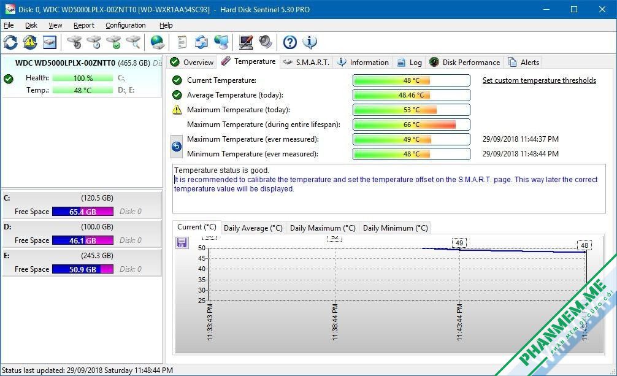Open the Help menu
This screenshot has width=617, height=376.
pyautogui.click(x=166, y=25)
